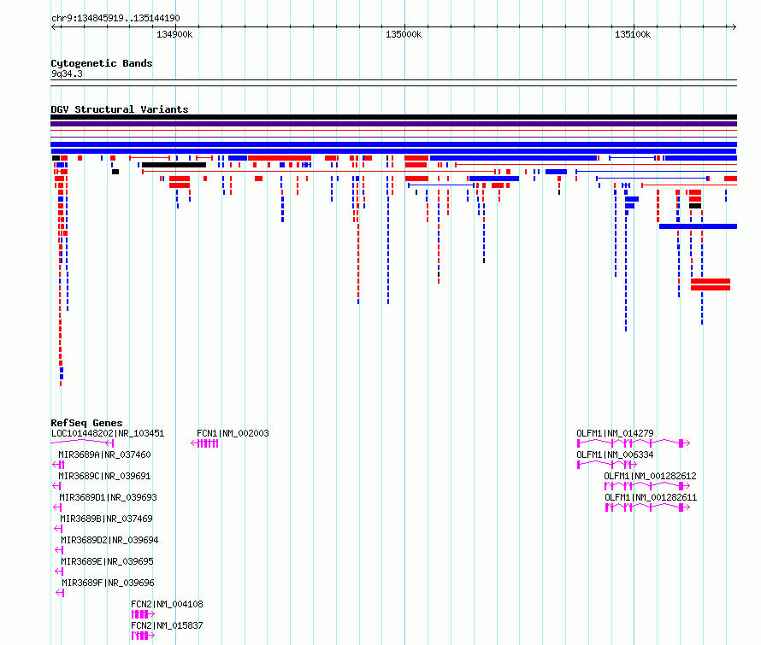Click gene label LOC101448202|NR_103451
The height and width of the screenshot is (645, 761).
pyautogui.click(x=108, y=433)
